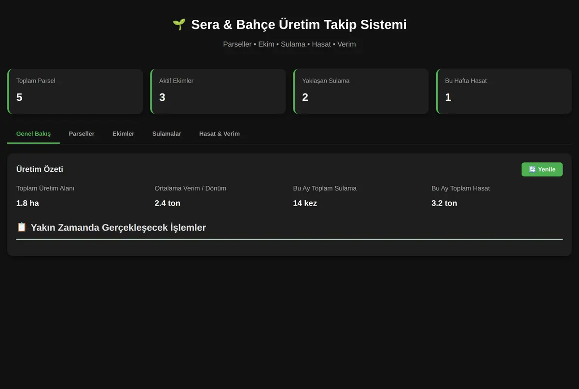Viewport: 579px width, 389px height.
Task: Select the Toplam Parsel card label
Action: point(36,81)
